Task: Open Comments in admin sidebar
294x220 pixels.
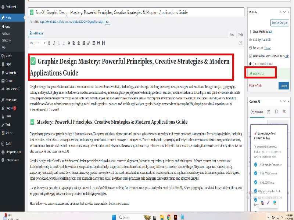Action: coord(11,73)
